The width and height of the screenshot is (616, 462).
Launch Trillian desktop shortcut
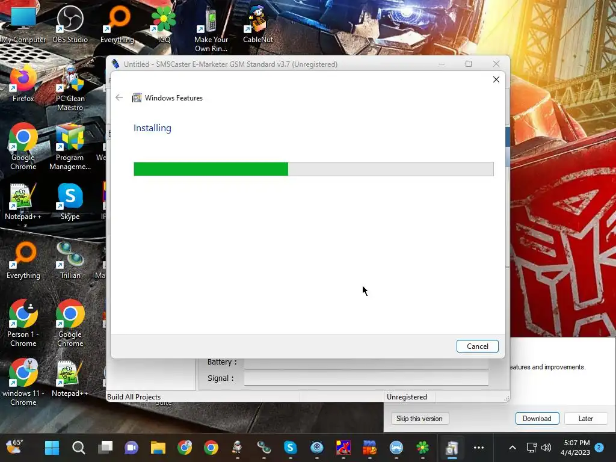click(70, 260)
